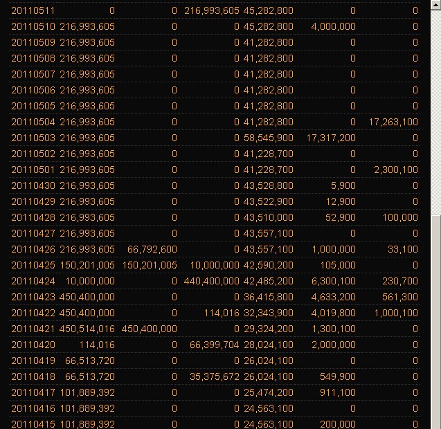The height and width of the screenshot is (429, 441).
Task: Select the 17,317,200 cell in the 20110503 row
Action: 331,138
